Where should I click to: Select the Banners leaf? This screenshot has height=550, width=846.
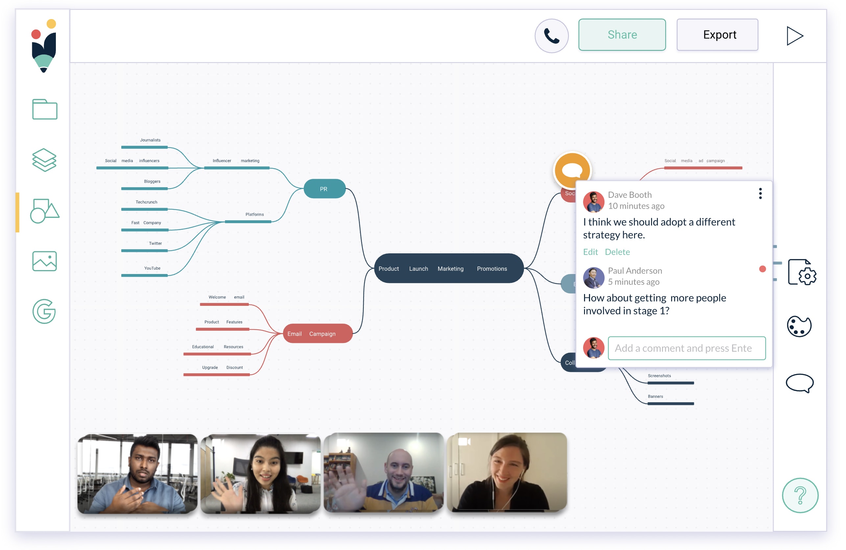[671, 400]
